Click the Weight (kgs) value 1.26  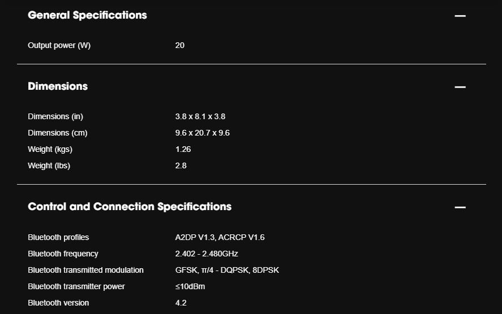pos(183,150)
